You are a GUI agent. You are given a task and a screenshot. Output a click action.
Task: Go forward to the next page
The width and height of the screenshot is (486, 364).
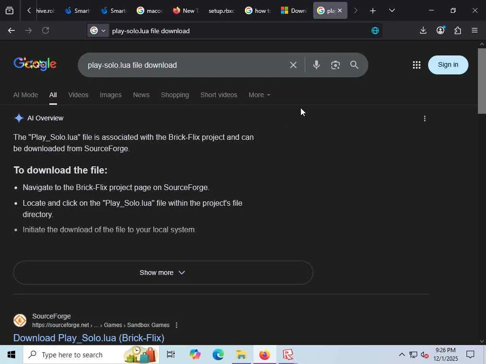pyautogui.click(x=28, y=30)
